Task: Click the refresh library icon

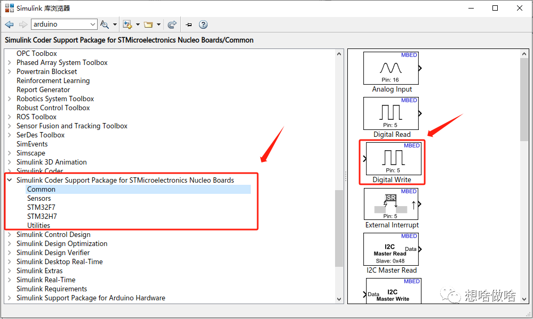Action: click(x=172, y=24)
